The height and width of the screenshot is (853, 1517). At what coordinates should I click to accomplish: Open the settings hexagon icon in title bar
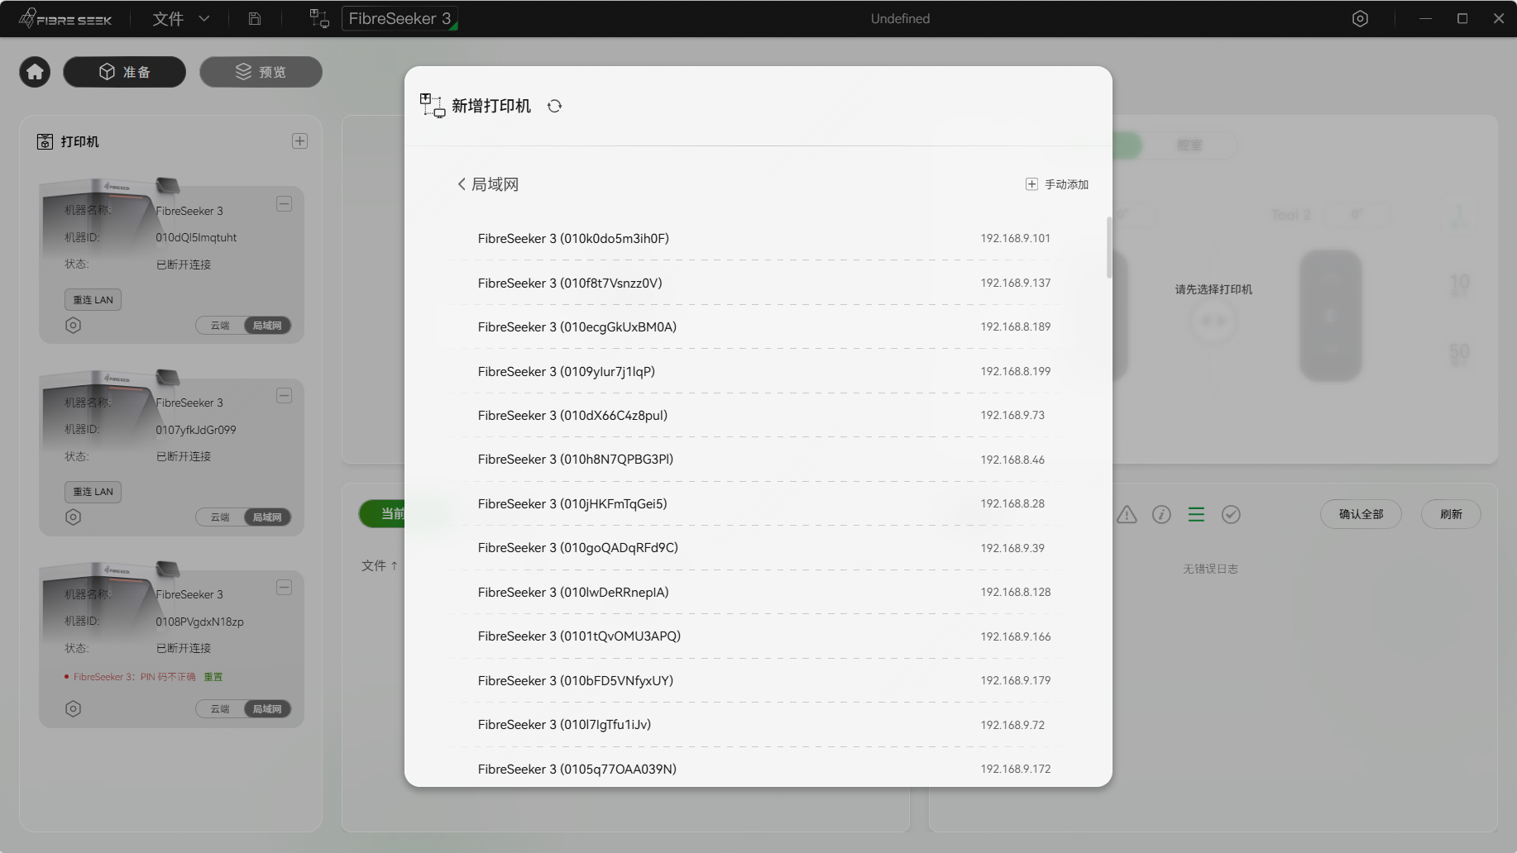[1360, 18]
